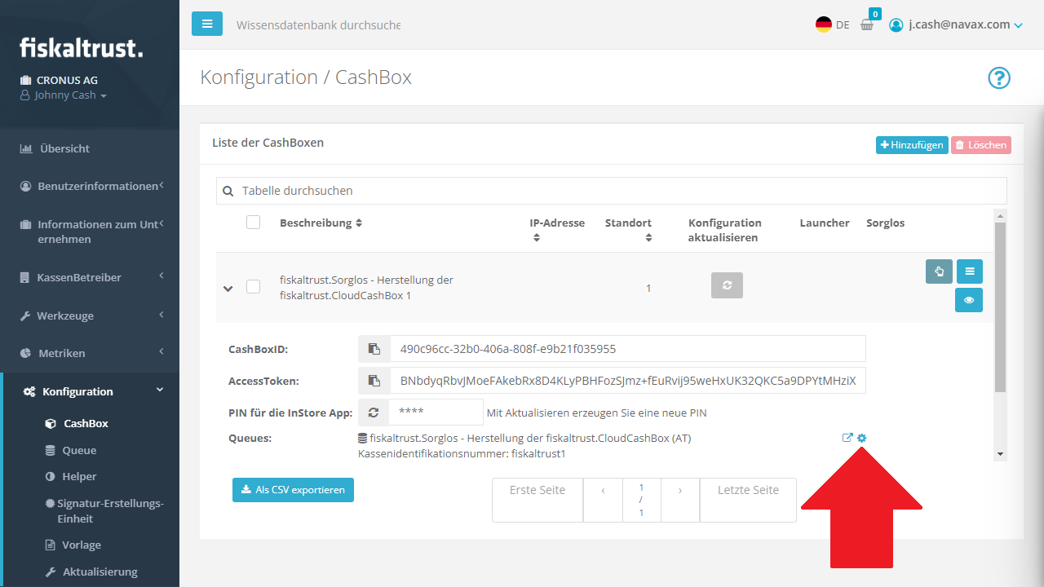Sort by Beschreibung column

click(321, 223)
